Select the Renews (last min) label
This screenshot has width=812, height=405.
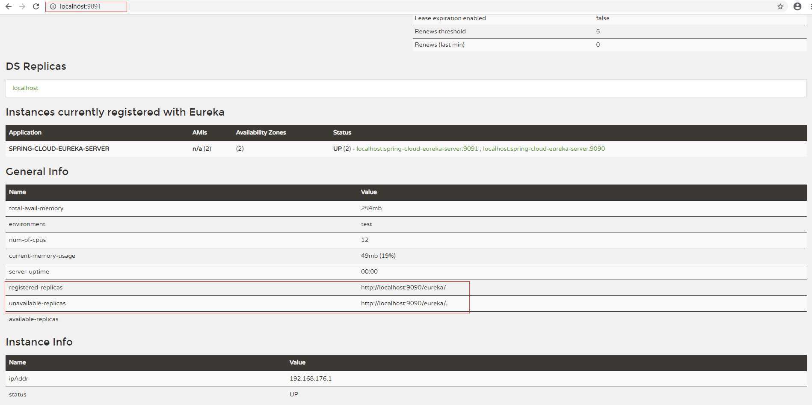tap(439, 45)
